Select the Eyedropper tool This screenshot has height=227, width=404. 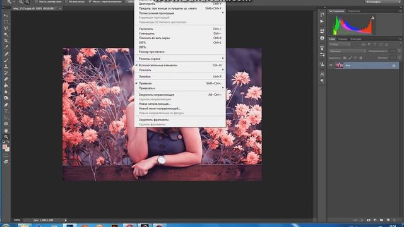[6, 47]
